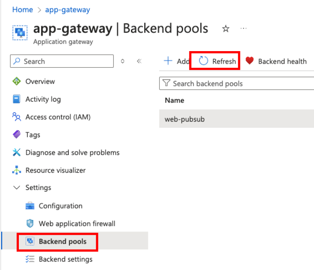314x270 pixels.
Task: Open Diagnose and solve problems
Action: (x=72, y=153)
